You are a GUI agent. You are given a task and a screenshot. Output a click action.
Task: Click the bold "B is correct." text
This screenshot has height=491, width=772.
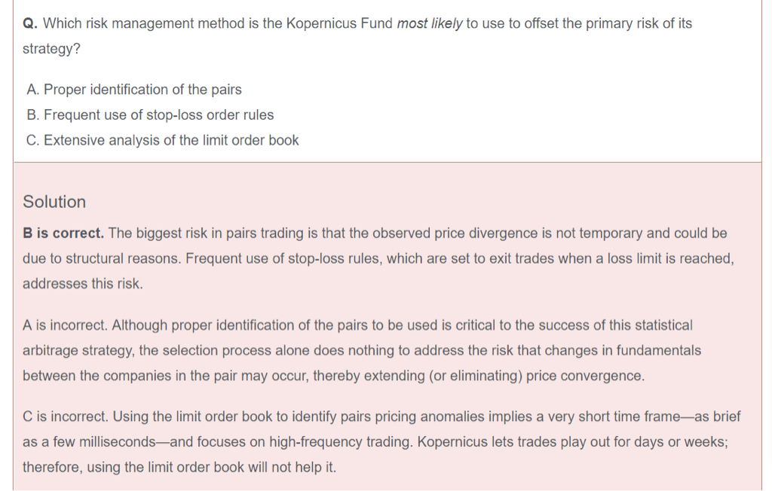(x=63, y=233)
